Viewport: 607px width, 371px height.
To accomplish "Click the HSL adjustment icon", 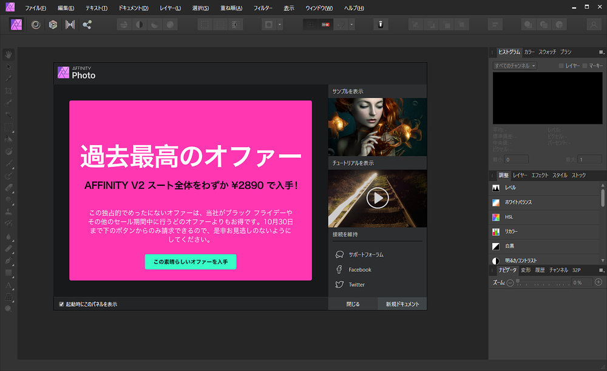I will [496, 217].
